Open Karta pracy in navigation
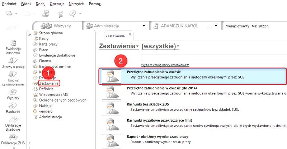The height and width of the screenshot is (149, 287). pos(48,44)
